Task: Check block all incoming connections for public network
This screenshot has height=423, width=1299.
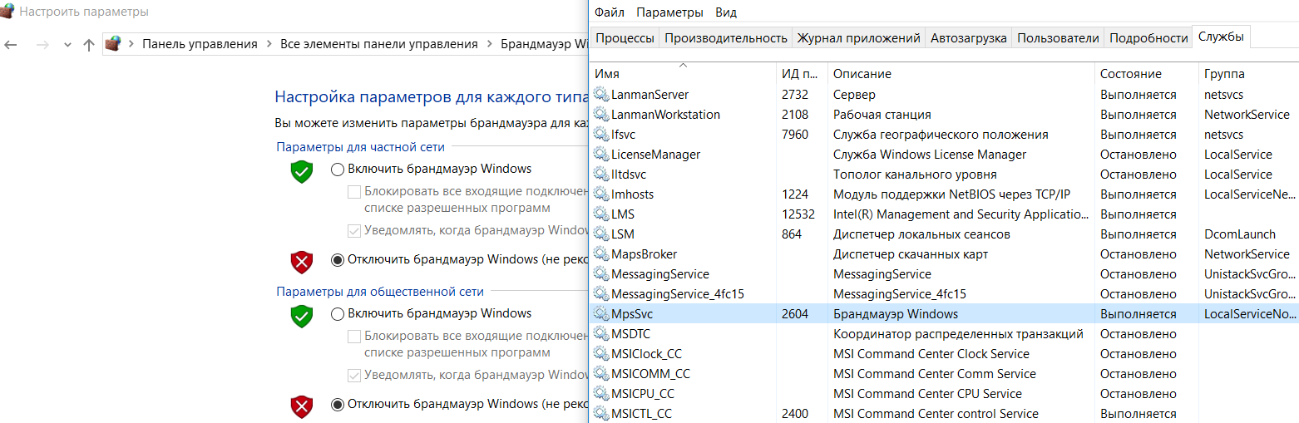Action: [x=354, y=337]
